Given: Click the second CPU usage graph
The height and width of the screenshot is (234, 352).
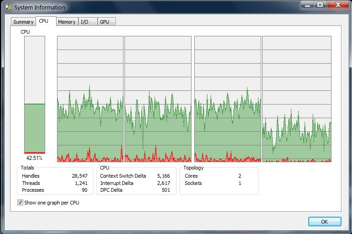Looking at the screenshot, I should pos(158,99).
